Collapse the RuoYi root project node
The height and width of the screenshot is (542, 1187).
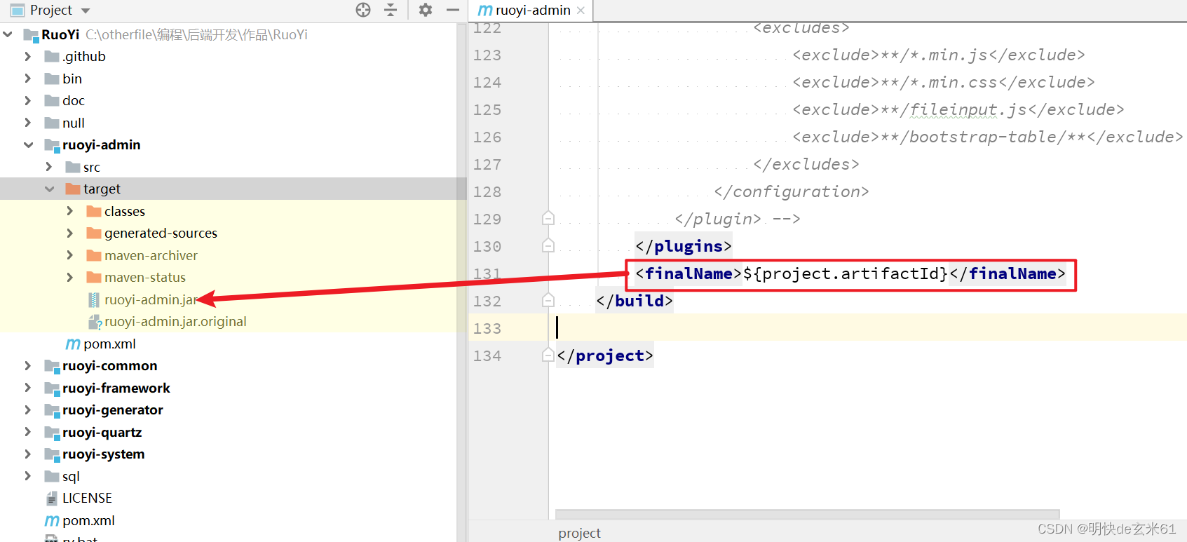(x=8, y=34)
